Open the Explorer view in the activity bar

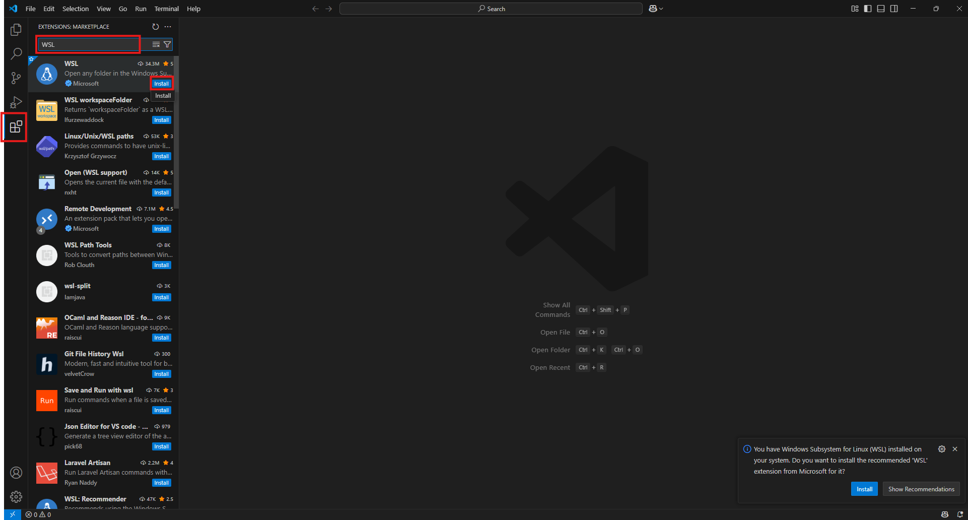coord(16,30)
